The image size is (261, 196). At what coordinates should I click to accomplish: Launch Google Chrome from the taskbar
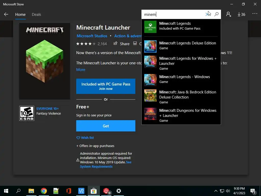[44, 191]
